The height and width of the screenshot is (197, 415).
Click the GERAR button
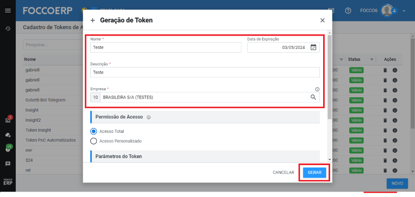point(315,172)
